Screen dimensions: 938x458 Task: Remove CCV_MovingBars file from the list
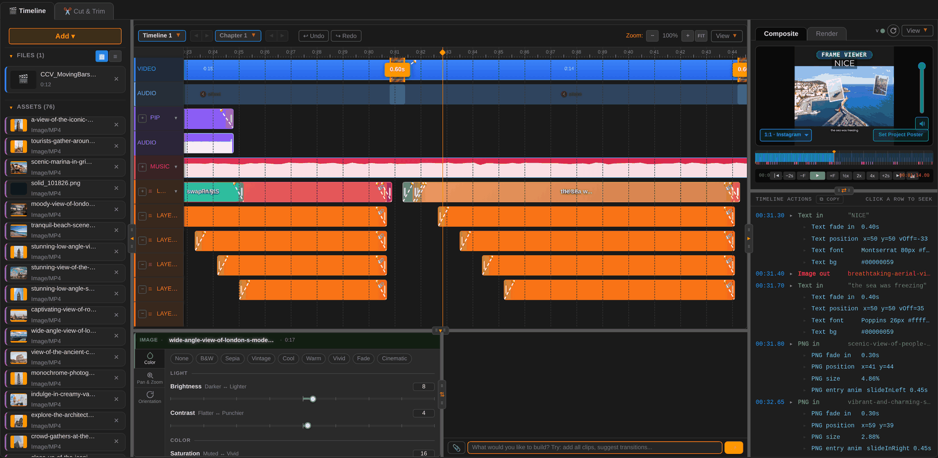tap(116, 79)
